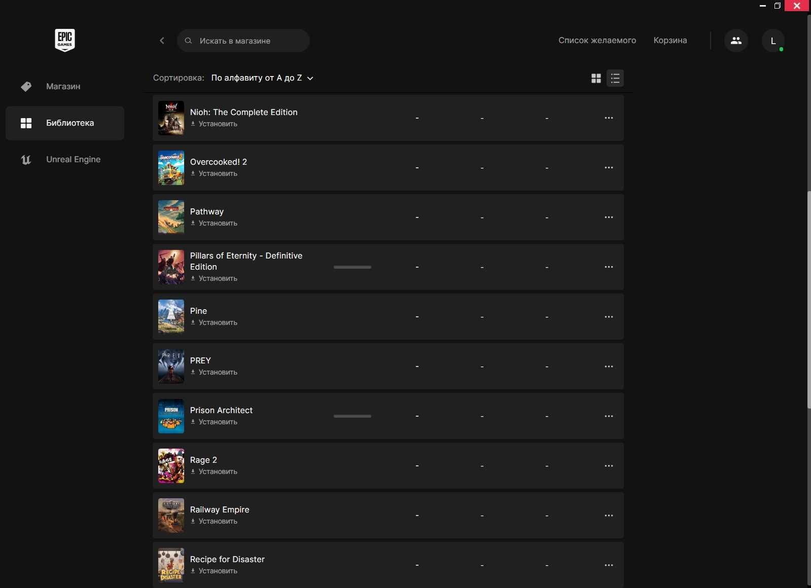Screen dimensions: 811x588
Task: Click the Railway Empire cover thumbnail
Action: [171, 516]
